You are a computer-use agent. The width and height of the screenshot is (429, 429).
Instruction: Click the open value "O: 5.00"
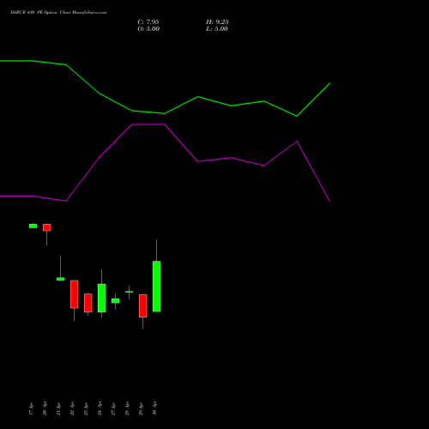(x=148, y=29)
